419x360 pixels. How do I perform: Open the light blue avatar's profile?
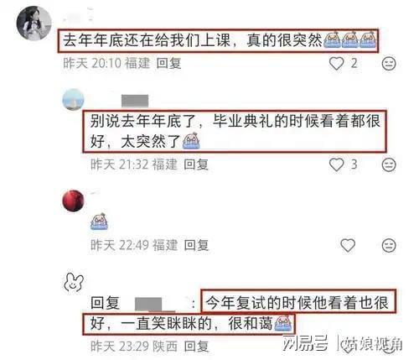(x=73, y=100)
